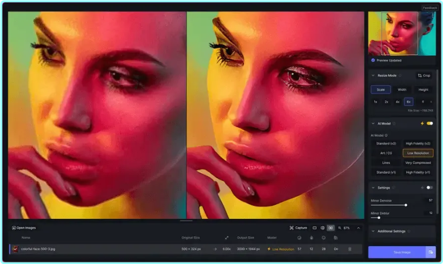Collapse the Resize Mode section
The height and width of the screenshot is (264, 443).
pyautogui.click(x=373, y=75)
